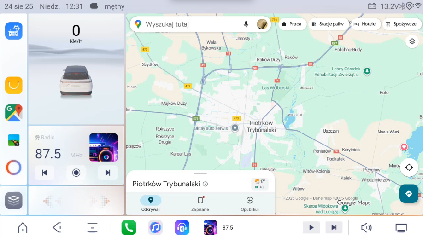Screen dimensions: 423x237
Task: Center map on my location
Action: coord(409,168)
